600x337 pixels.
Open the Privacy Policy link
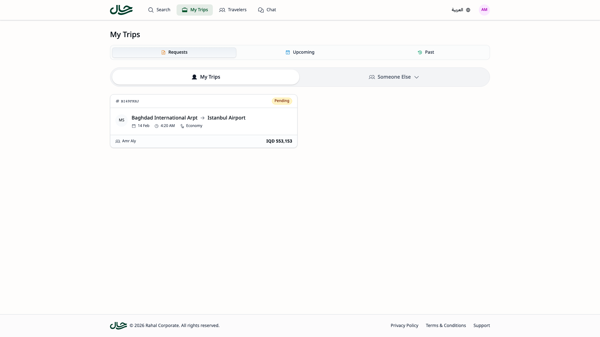[404, 325]
